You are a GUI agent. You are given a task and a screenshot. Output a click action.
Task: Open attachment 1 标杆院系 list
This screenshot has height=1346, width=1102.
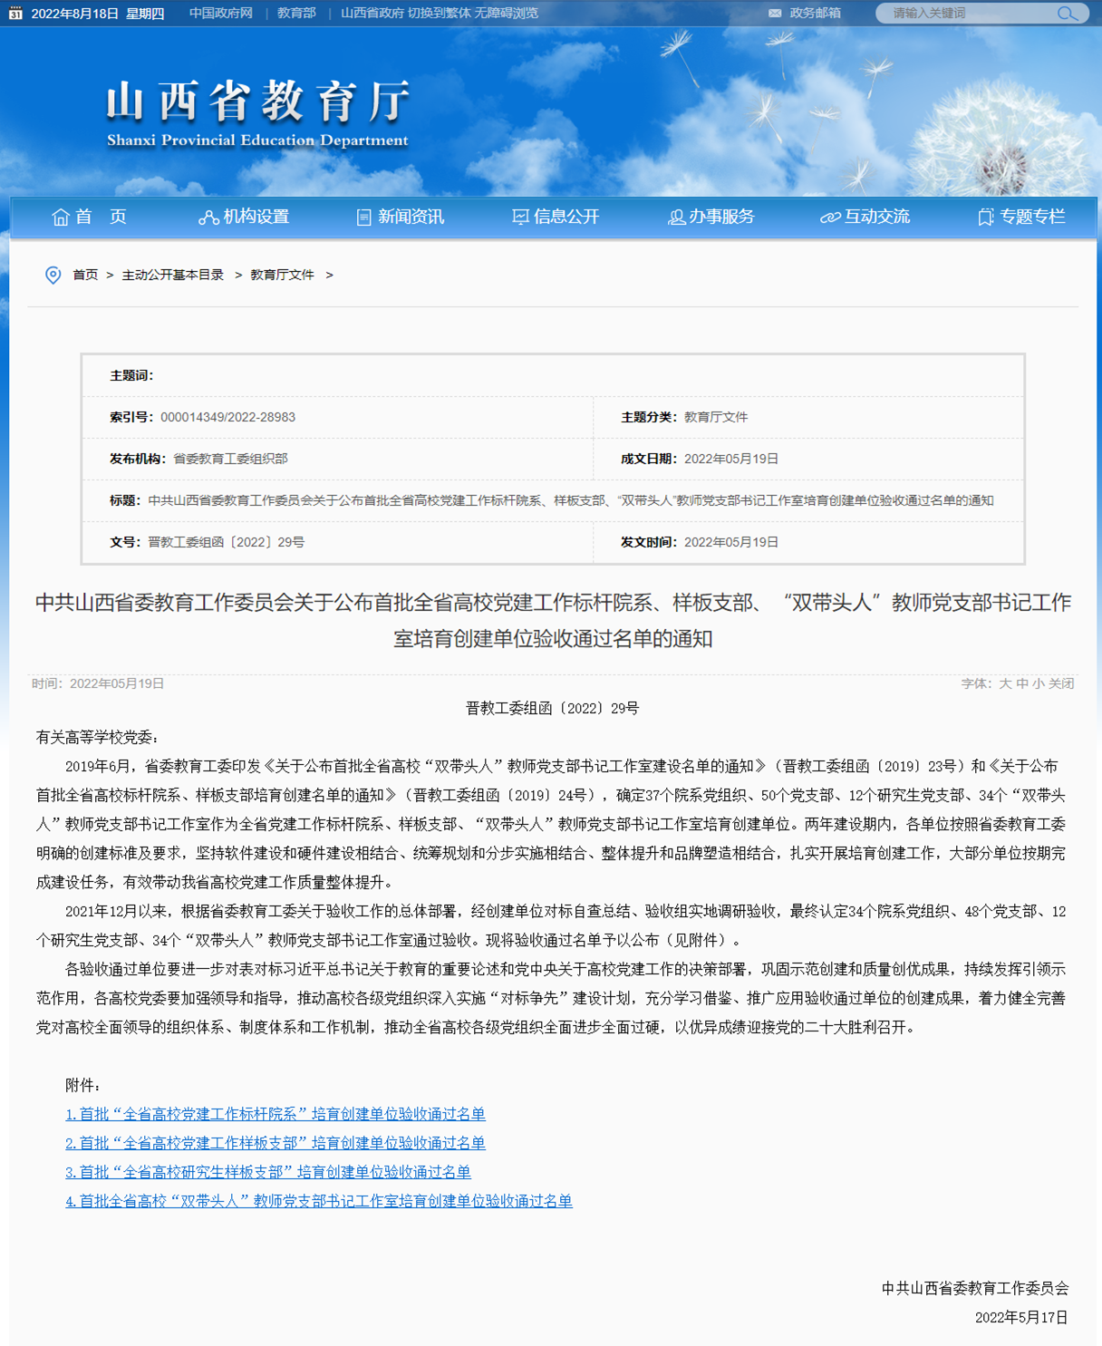275,1114
